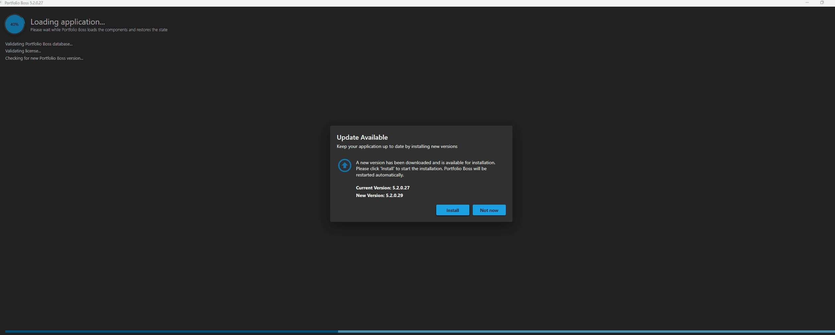Click 'Validating Portfolio Boss database...' log line
Screen dimensions: 835x335
point(39,44)
